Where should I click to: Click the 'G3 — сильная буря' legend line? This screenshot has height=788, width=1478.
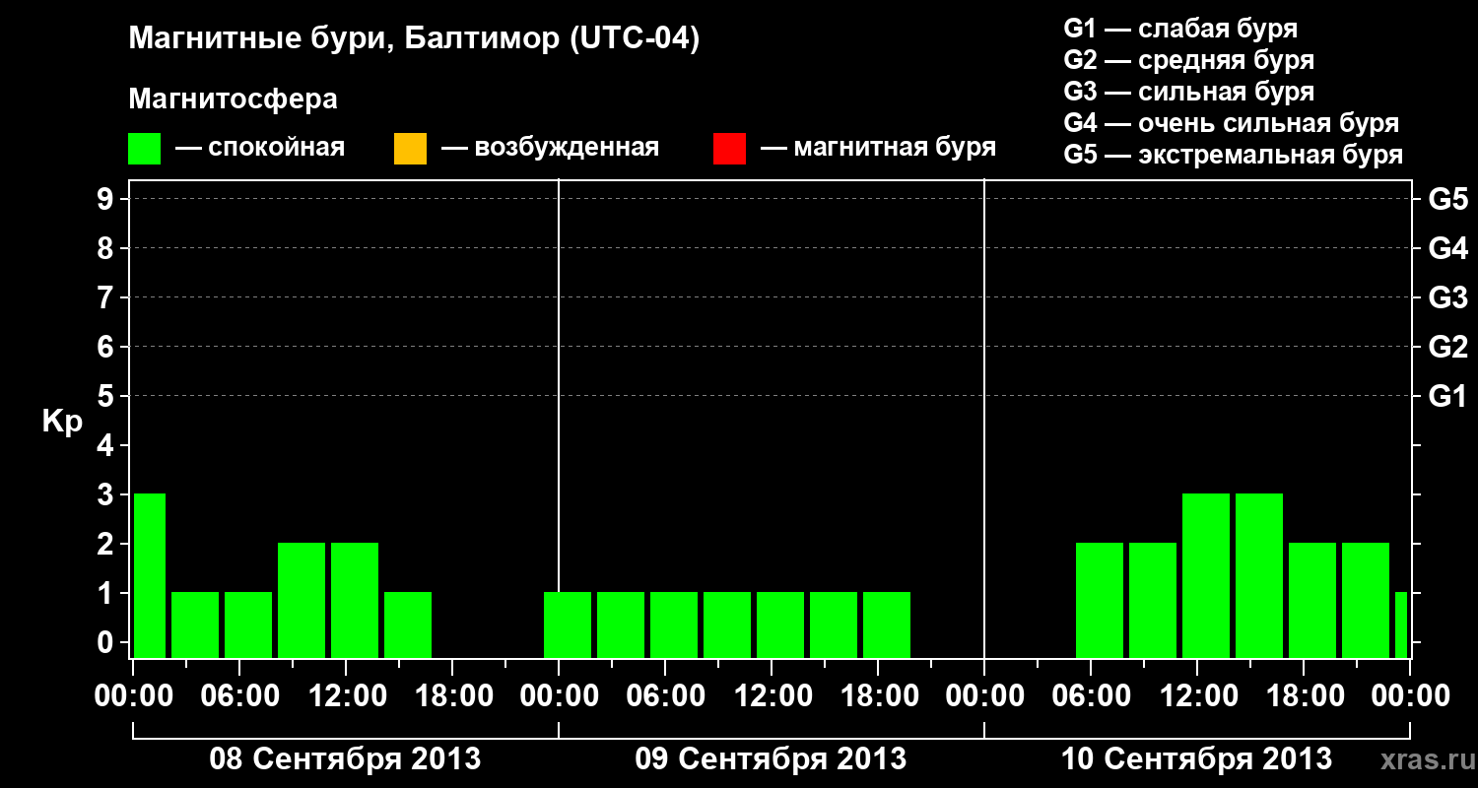pyautogui.click(x=1189, y=92)
